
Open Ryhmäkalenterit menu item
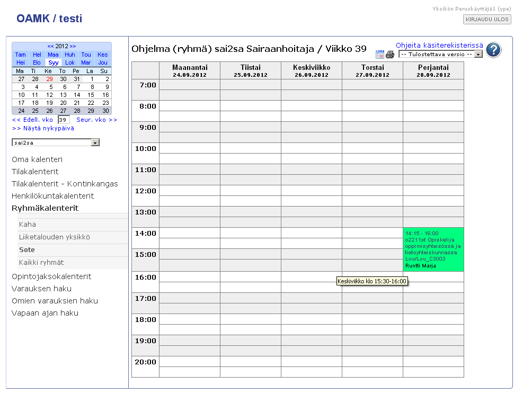pos(45,208)
